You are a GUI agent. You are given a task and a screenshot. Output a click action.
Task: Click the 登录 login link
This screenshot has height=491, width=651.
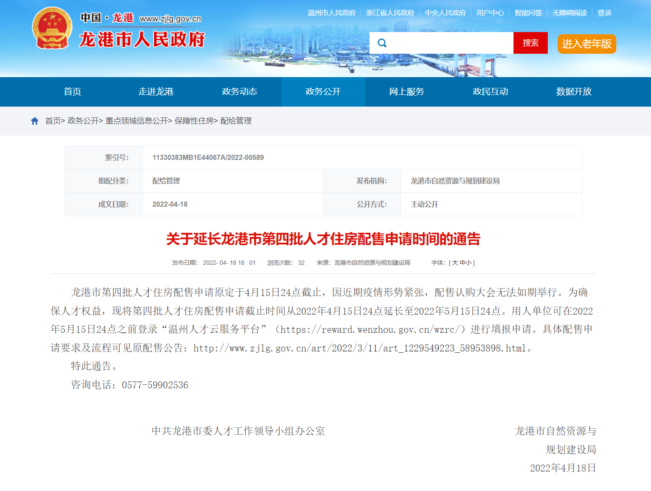coord(604,13)
